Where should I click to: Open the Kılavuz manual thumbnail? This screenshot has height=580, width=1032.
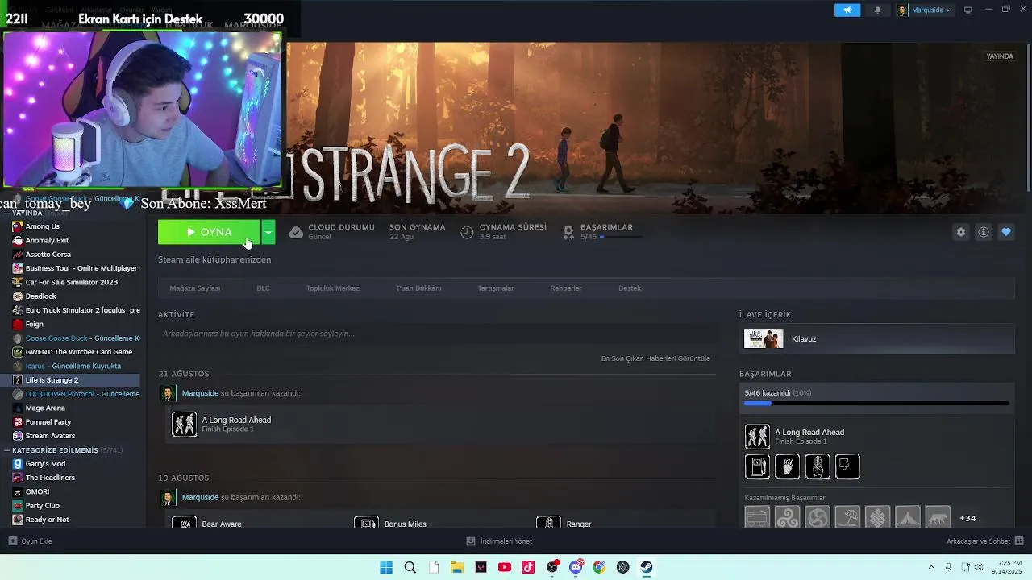(764, 339)
